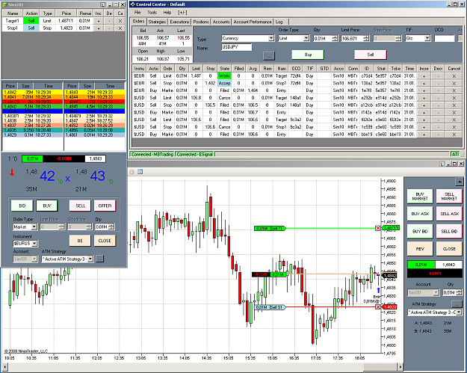The image size is (467, 373).
Task: Collapse Chart Trader using the up-arrow button
Action: (x=460, y=182)
